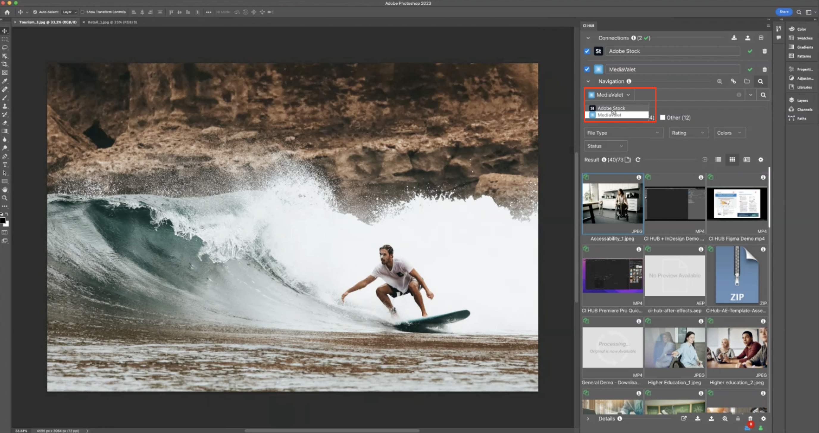Open the Rating dropdown
Viewport: 819px width, 433px height.
tap(688, 133)
